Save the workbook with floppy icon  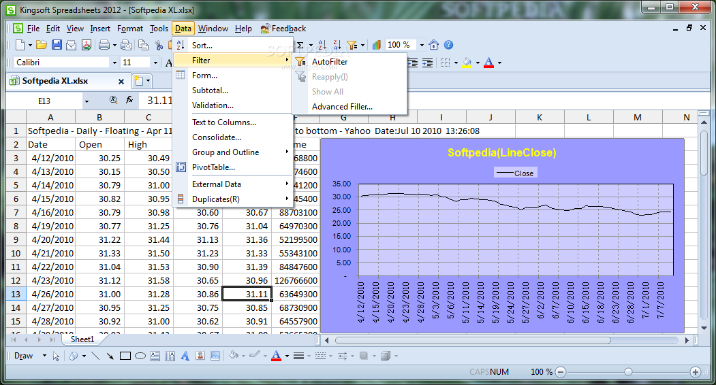point(57,45)
